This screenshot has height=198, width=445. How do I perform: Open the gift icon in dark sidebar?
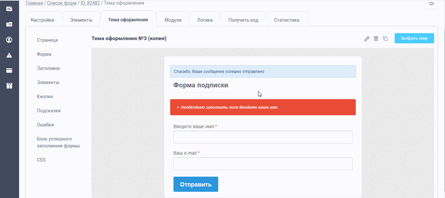(x=9, y=86)
